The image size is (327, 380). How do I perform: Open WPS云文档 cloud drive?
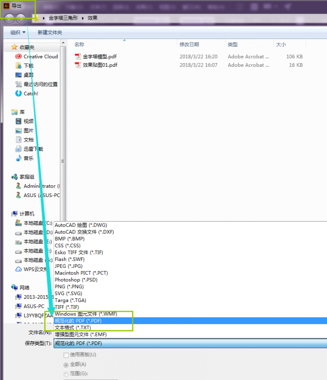click(19, 269)
